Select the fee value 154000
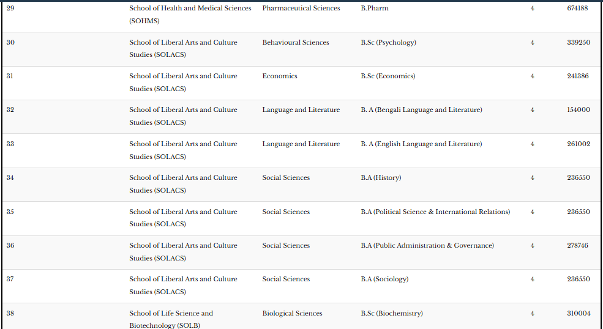This screenshot has height=329, width=603. tap(578, 110)
